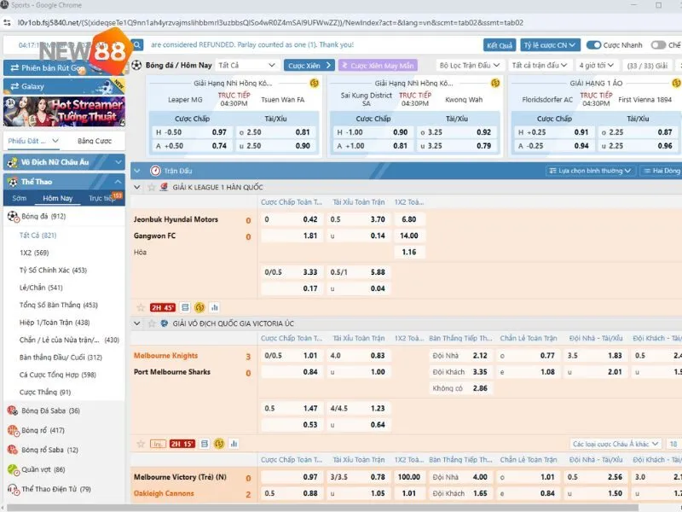
Task: Open statistics chart icon for Jeonbuk match
Action: [x=214, y=307]
